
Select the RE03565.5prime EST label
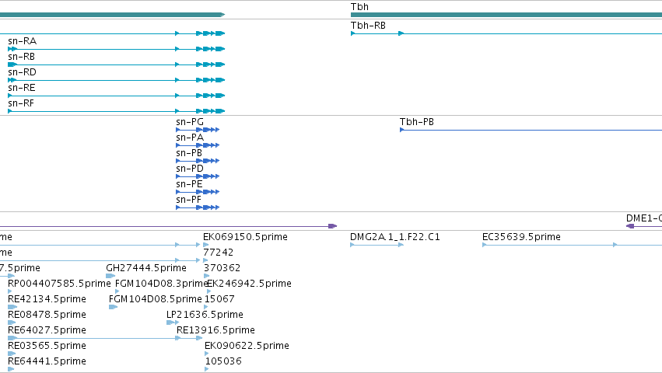point(47,346)
